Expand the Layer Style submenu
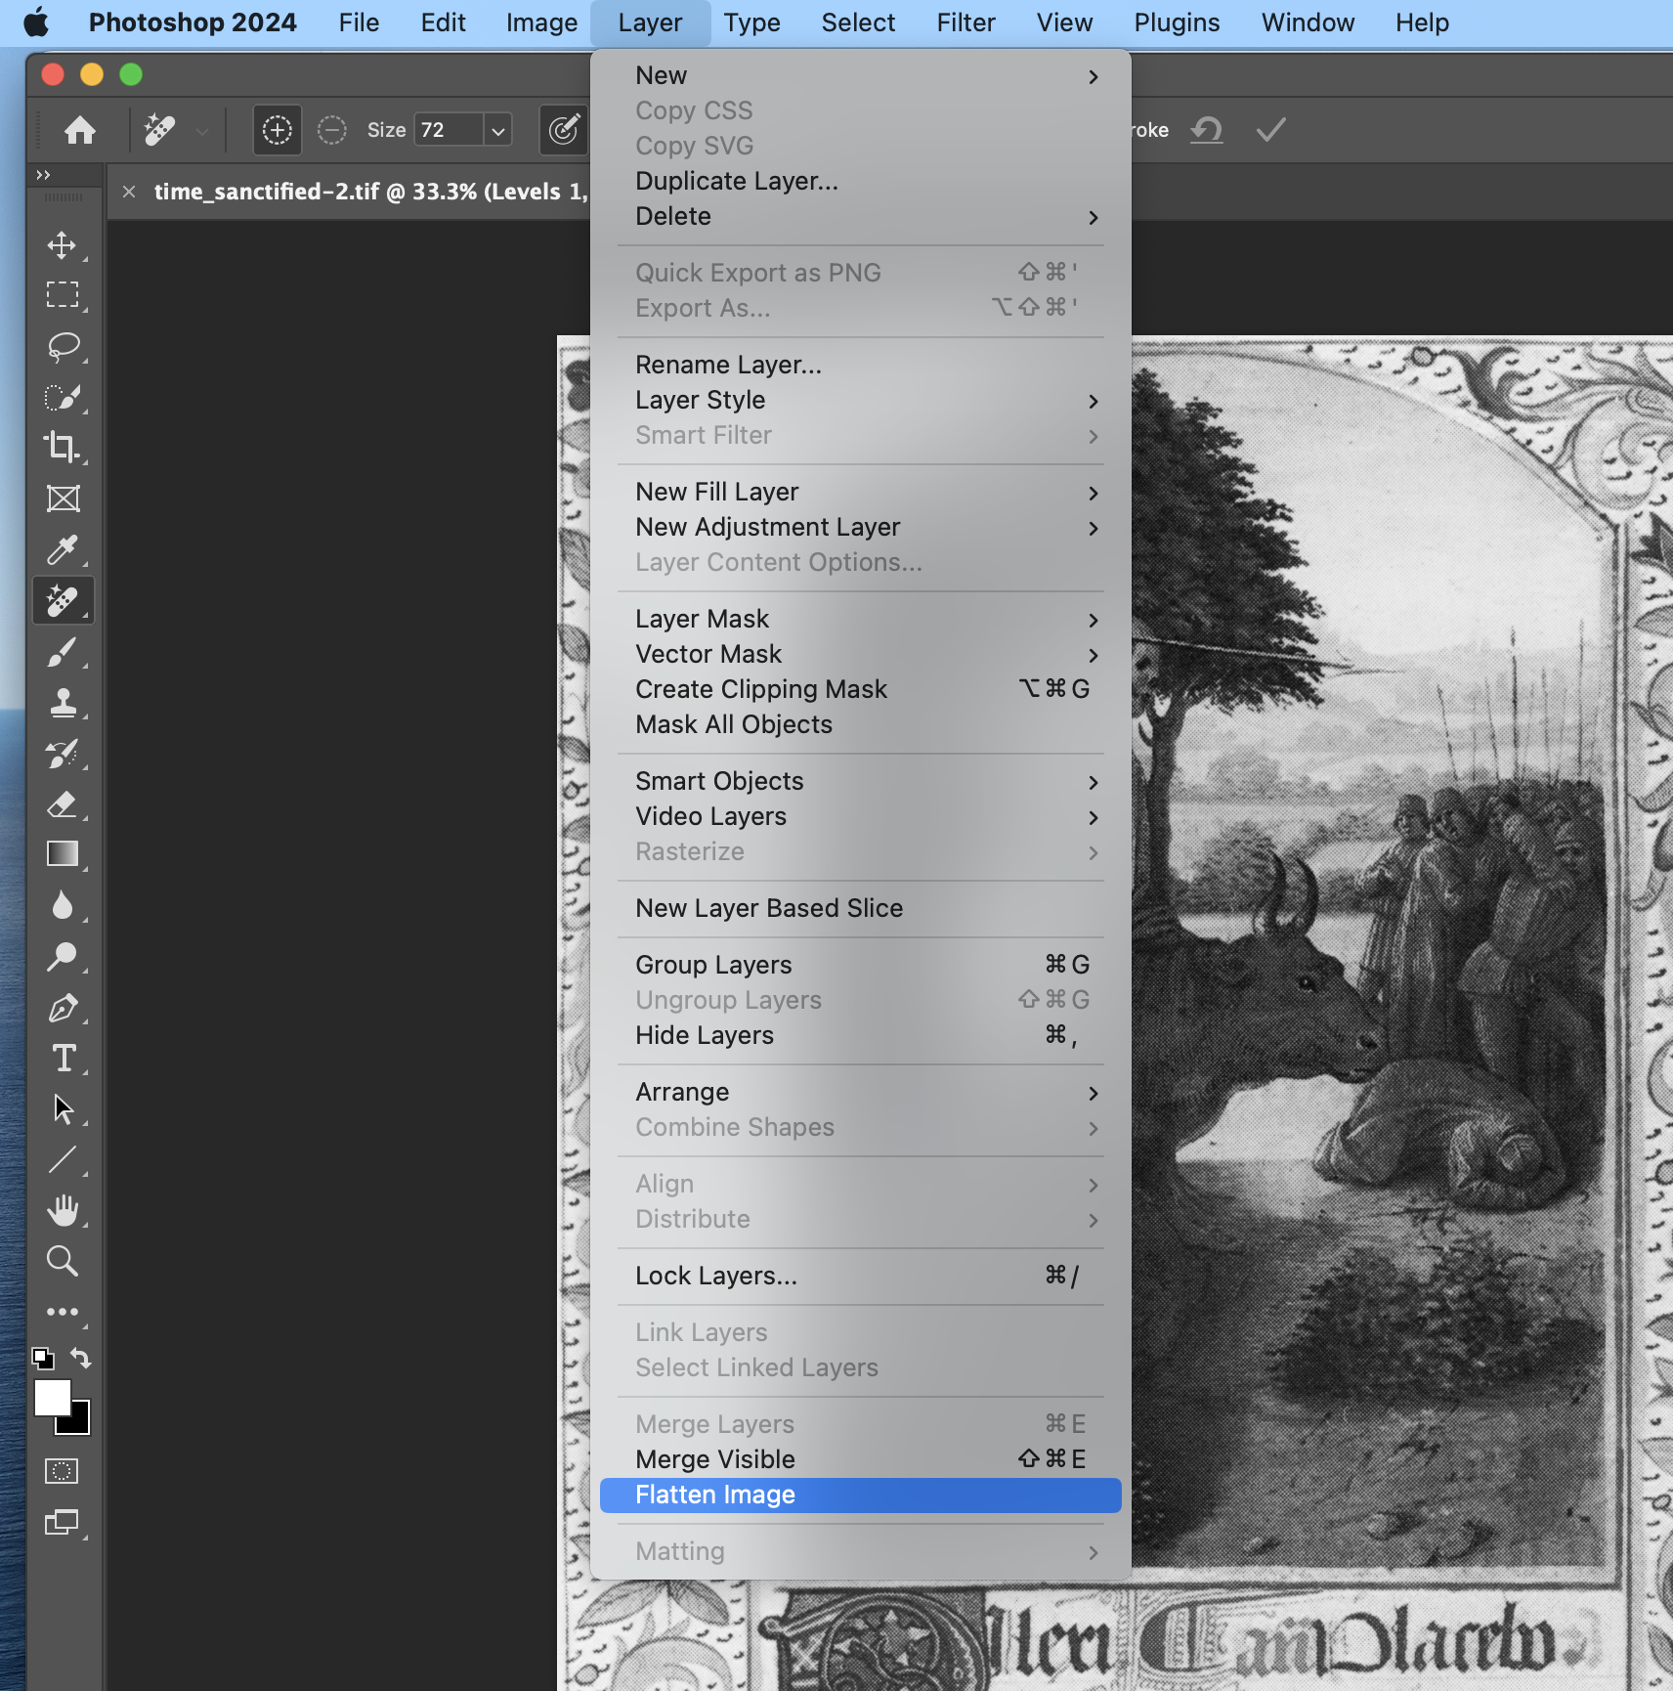 860,400
